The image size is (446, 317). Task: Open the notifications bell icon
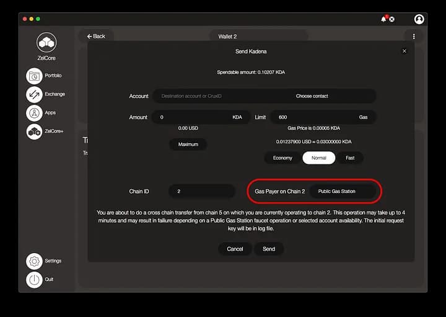[x=383, y=19]
